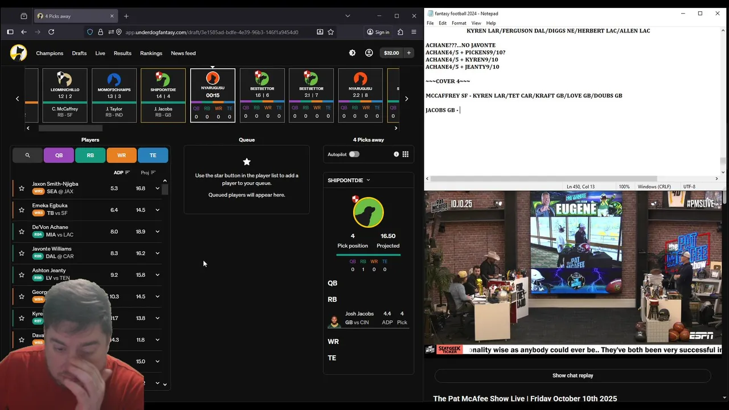
Task: Click the install app address bar icon
Action: point(320,32)
